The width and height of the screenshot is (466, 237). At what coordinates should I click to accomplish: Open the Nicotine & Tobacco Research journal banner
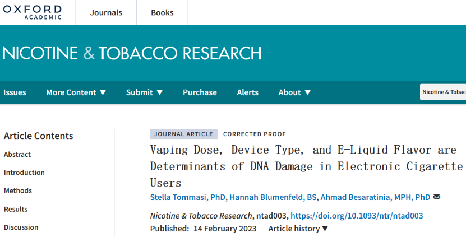pos(132,53)
